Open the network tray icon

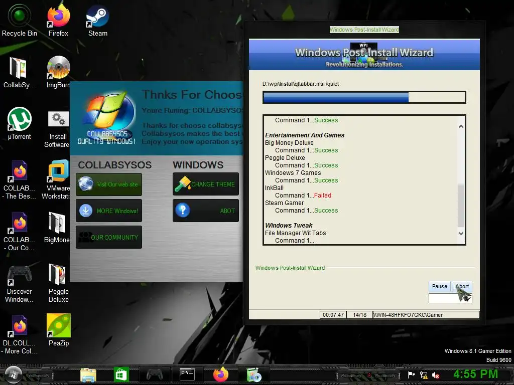(424, 375)
